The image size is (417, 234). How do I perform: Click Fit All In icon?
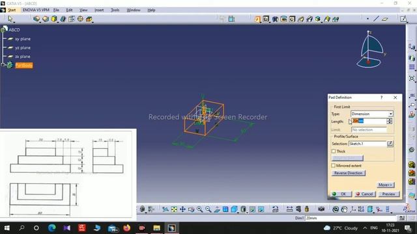coord(174,209)
